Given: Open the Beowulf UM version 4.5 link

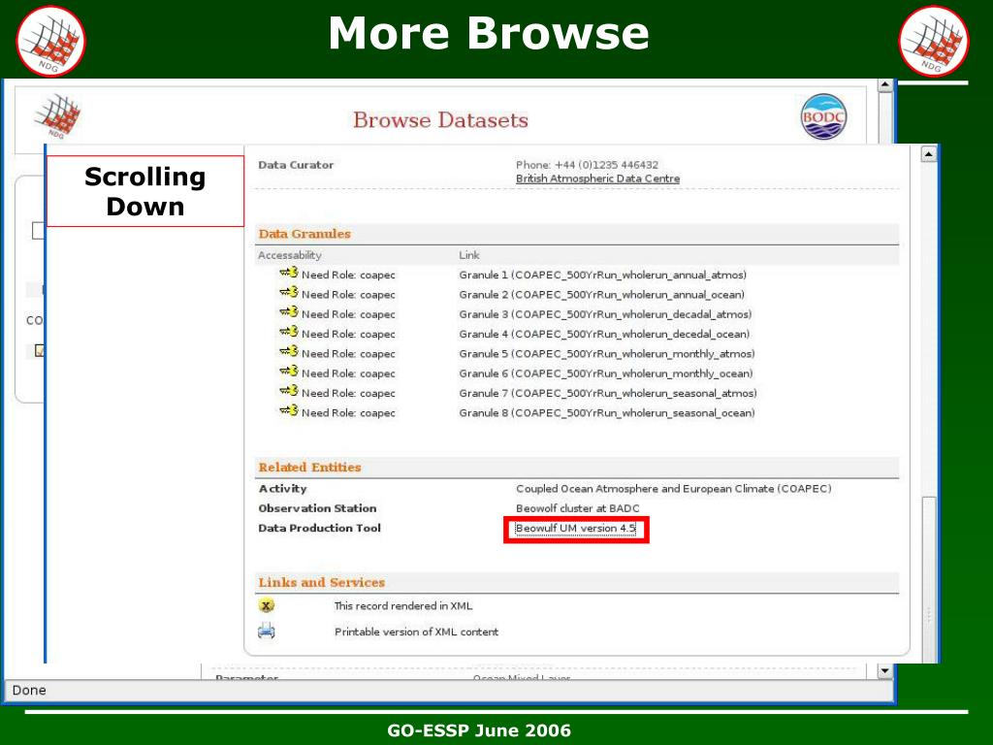Looking at the screenshot, I should (576, 529).
